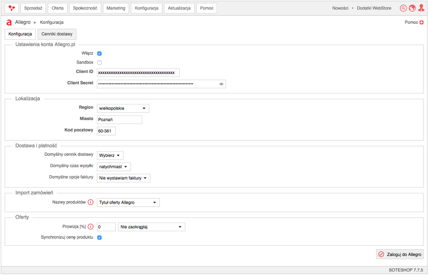Open the Dodatki WebStore link
The height and width of the screenshot is (275, 429).
(374, 8)
